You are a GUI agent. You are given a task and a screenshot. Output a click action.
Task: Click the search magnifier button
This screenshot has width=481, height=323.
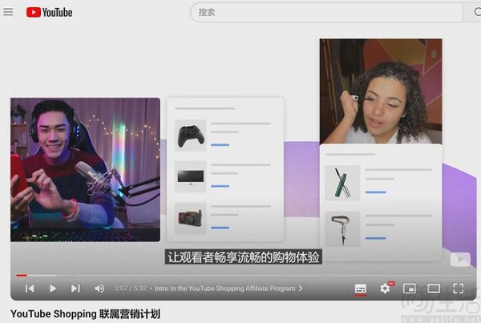point(474,12)
